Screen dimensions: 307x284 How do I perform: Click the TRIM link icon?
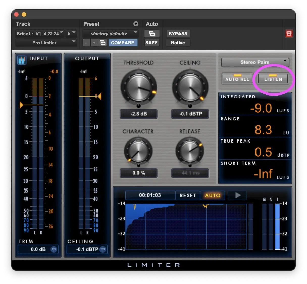[54, 249]
